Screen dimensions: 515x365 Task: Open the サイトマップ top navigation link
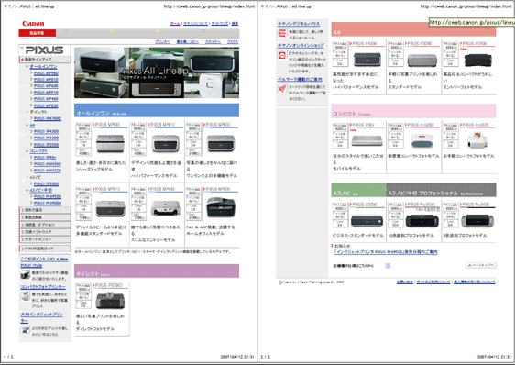(220, 23)
